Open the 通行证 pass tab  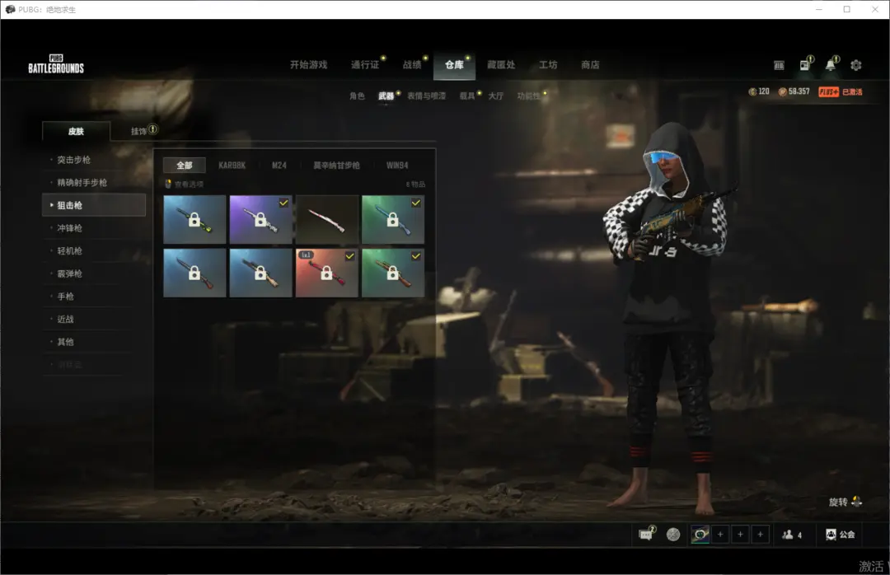point(365,65)
